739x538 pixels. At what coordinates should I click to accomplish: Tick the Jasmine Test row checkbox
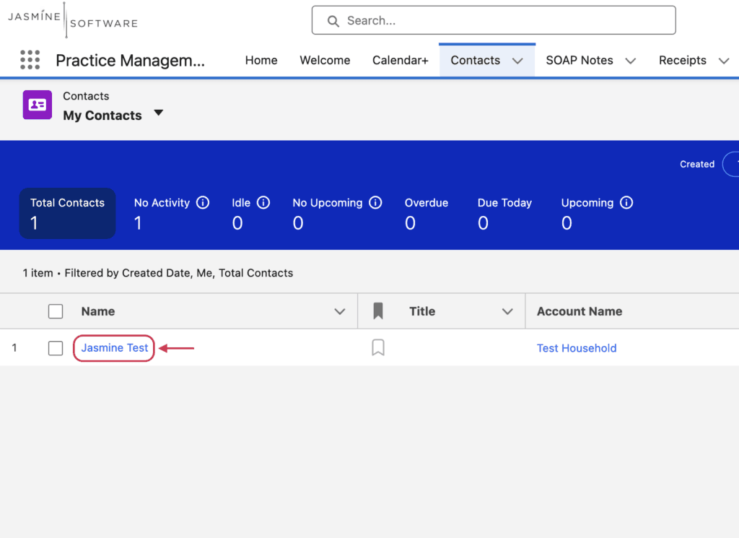click(56, 348)
